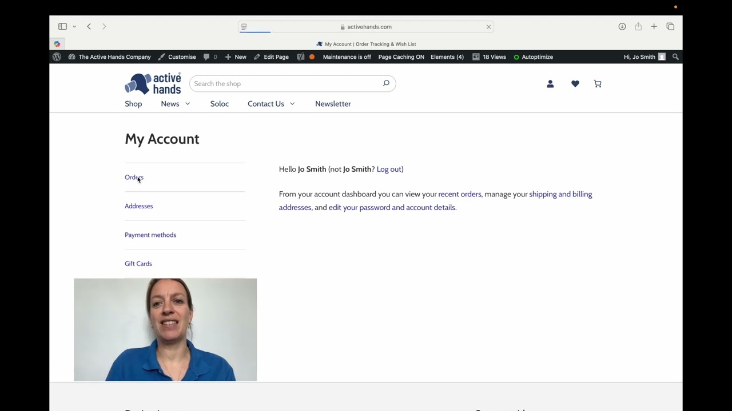Click Page Caching ON
This screenshot has width=732, height=411.
(401, 57)
